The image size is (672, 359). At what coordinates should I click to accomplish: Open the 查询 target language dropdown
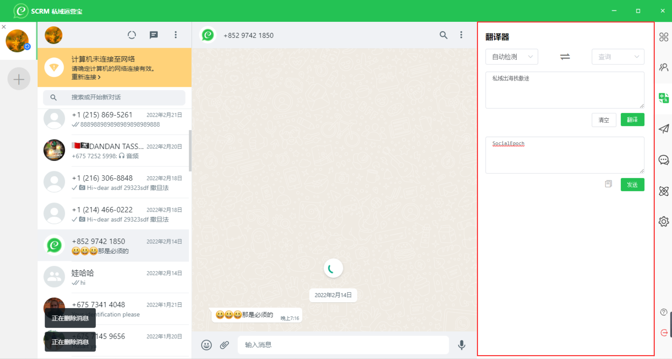click(618, 57)
